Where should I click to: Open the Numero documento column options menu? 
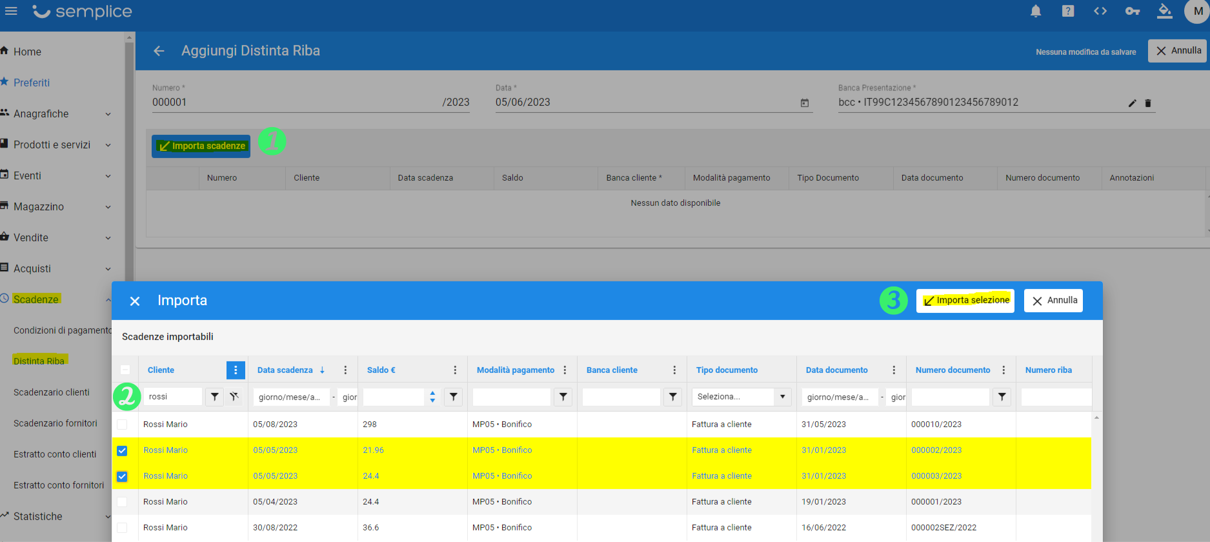(1003, 370)
